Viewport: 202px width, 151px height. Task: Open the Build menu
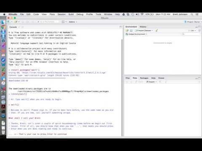coord(71,14)
